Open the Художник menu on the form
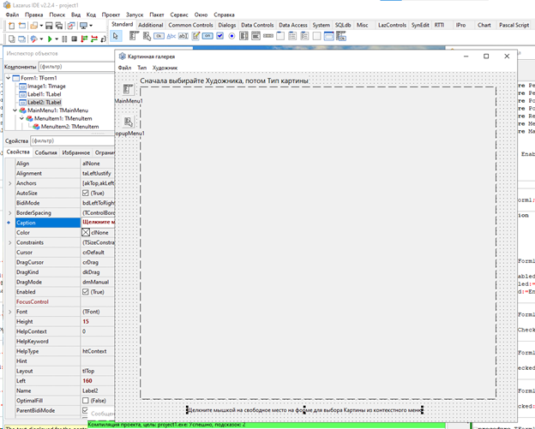Screen dimensions: 535x429 [165, 68]
